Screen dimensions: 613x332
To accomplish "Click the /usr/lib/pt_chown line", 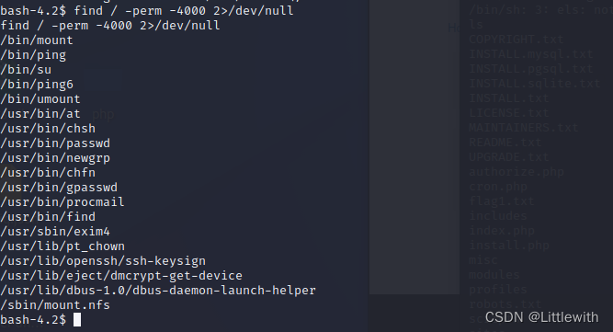I will coord(62,246).
